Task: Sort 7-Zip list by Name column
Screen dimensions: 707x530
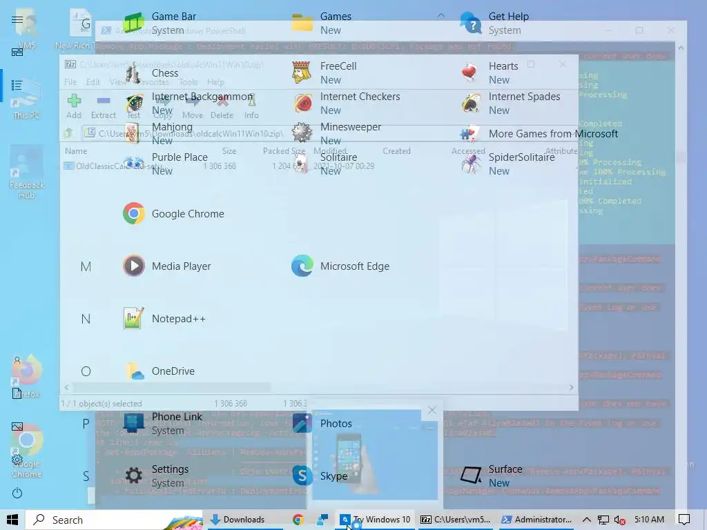Action: pos(76,151)
